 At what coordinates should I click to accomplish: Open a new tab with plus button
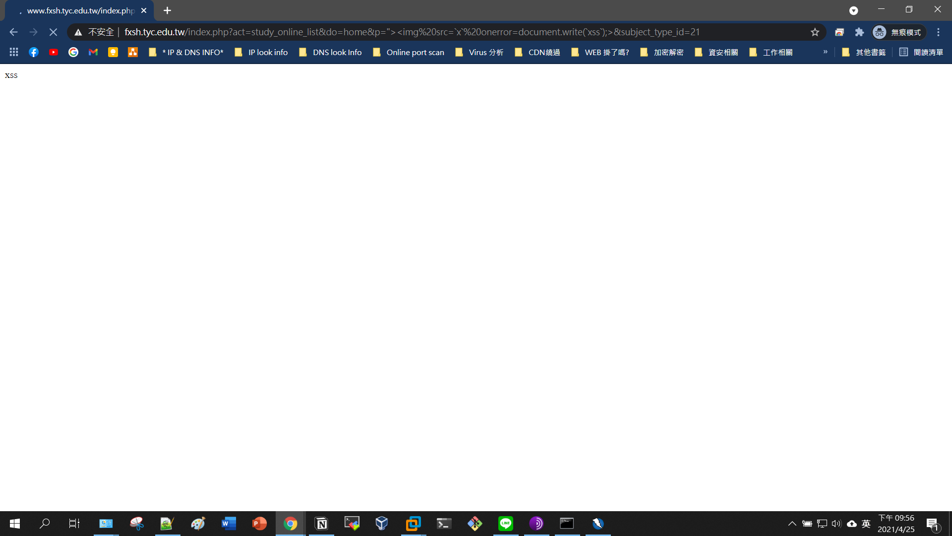167,10
